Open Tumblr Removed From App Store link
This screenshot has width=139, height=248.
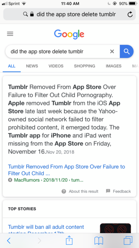[66, 170]
